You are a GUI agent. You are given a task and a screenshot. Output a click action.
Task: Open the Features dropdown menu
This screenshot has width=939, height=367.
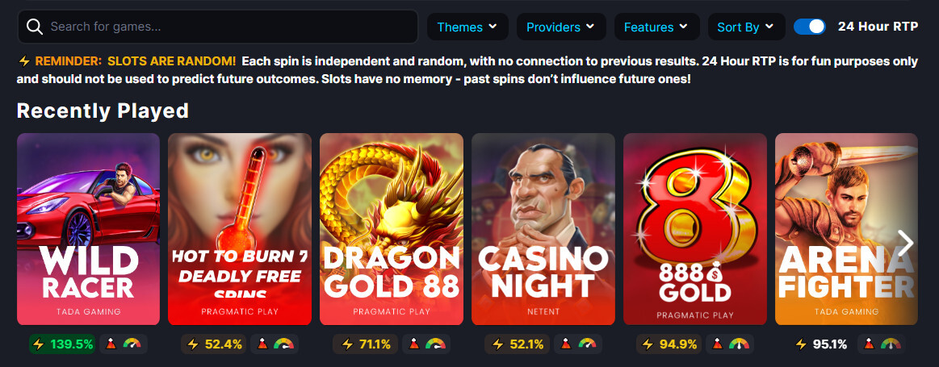click(x=657, y=27)
